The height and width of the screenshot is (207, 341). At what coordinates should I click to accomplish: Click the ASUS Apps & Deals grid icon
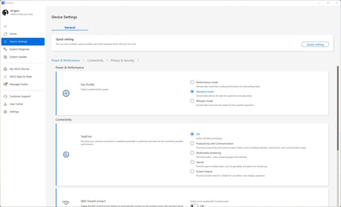tap(5, 77)
